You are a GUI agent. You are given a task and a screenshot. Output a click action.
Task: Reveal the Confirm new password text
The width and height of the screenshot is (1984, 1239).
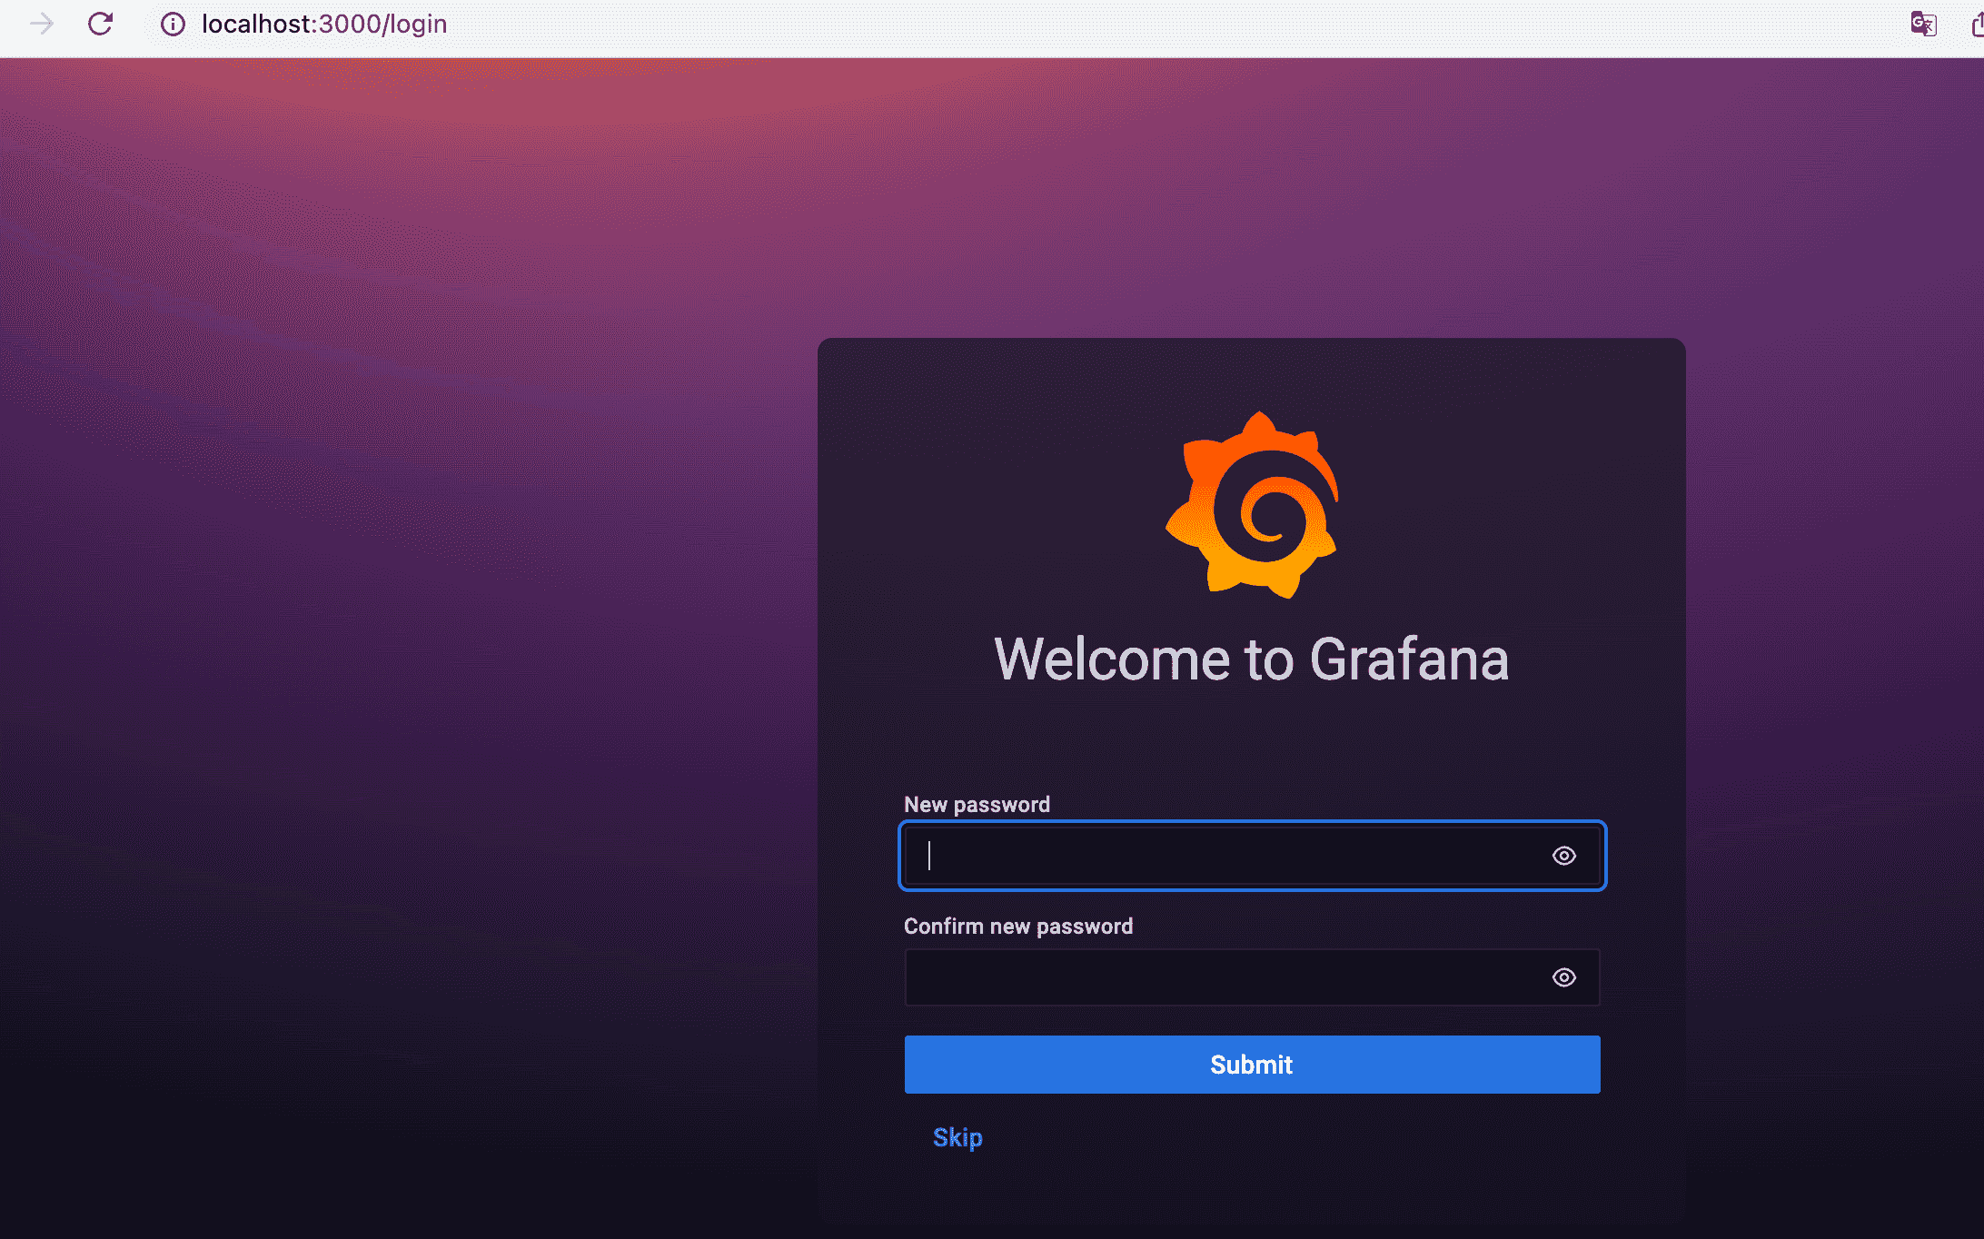tap(1563, 977)
